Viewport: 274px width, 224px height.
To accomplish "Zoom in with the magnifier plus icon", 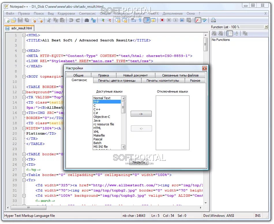I will pos(102,20).
